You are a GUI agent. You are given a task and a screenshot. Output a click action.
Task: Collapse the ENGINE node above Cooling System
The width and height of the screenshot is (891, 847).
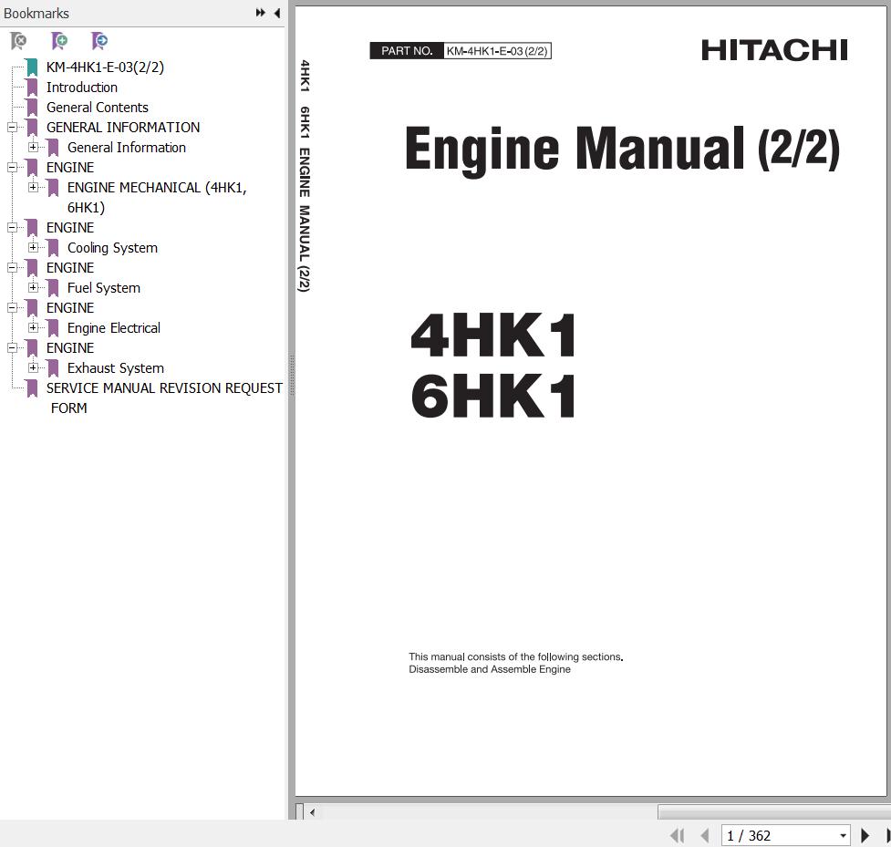12,227
